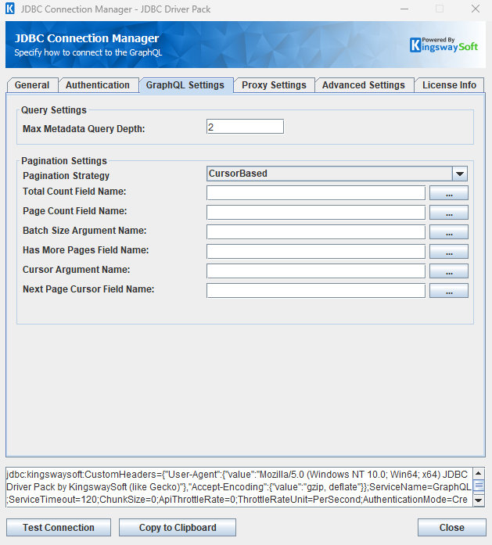View the License Info tab
The image size is (492, 545).
click(x=449, y=85)
